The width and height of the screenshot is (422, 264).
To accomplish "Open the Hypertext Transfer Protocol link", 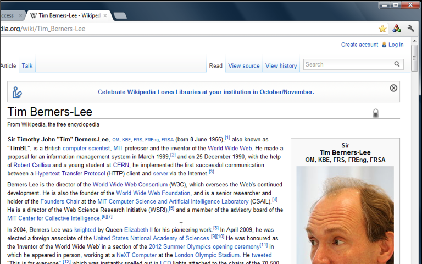I will [70, 173].
